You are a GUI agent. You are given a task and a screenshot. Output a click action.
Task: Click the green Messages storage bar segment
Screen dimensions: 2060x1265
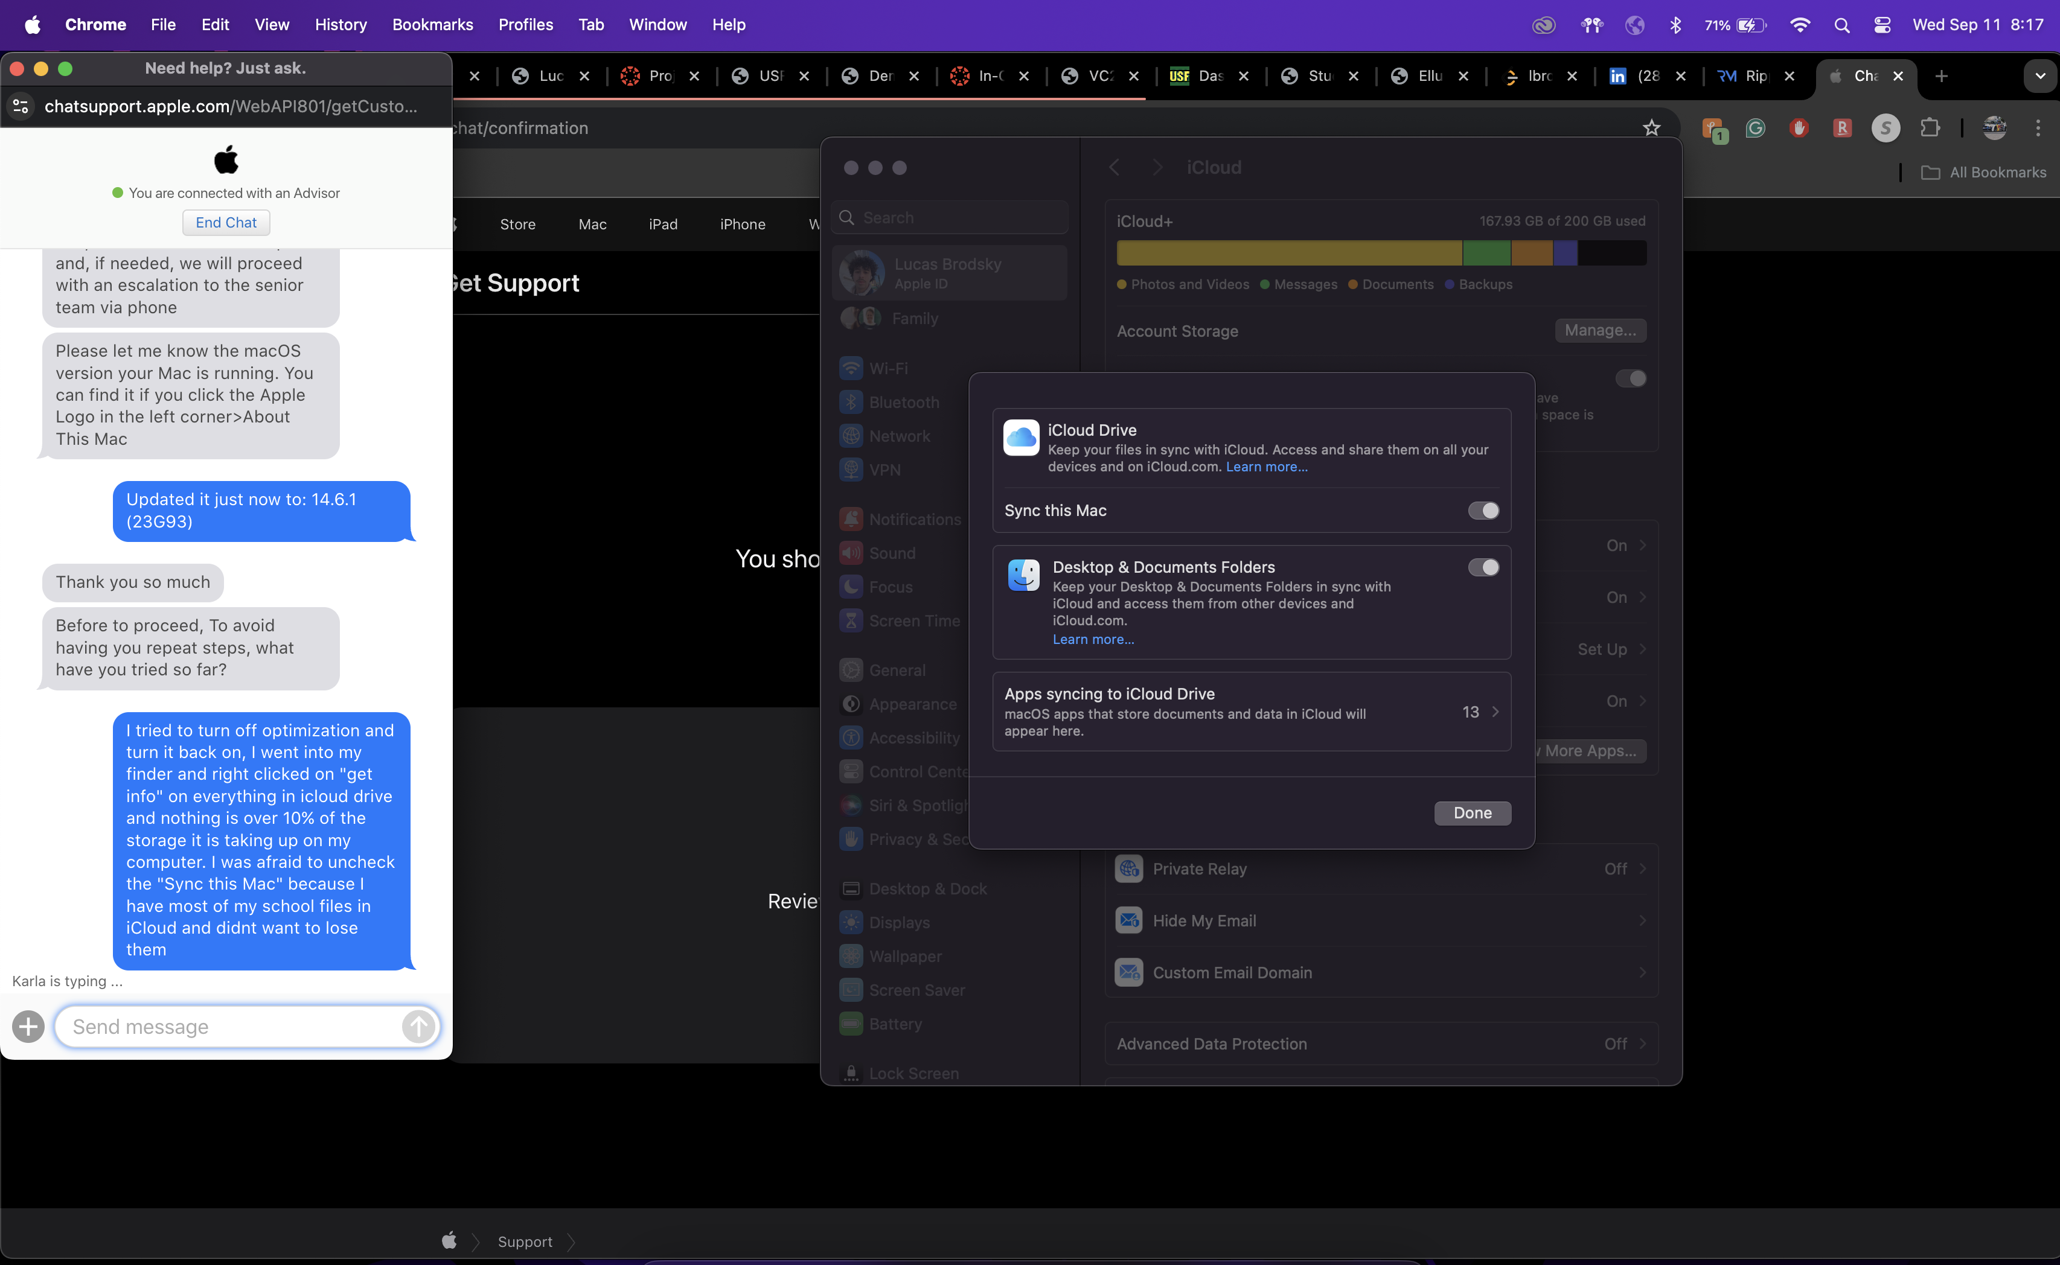tap(1486, 253)
